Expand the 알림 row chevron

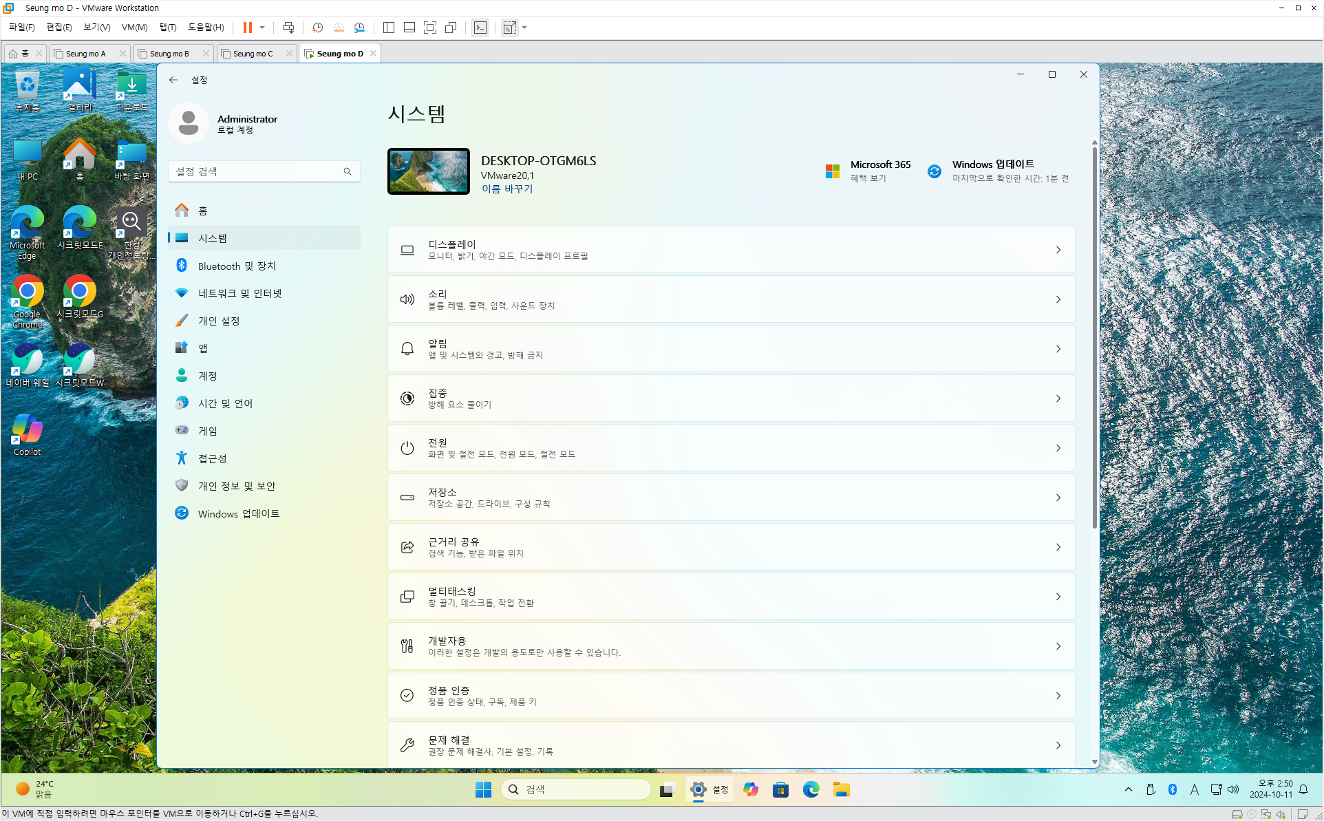click(x=1058, y=349)
